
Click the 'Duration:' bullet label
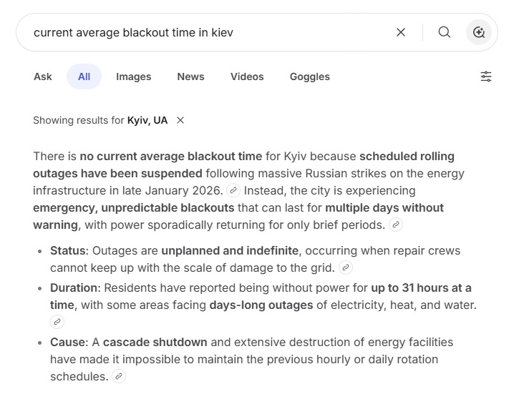pos(76,288)
